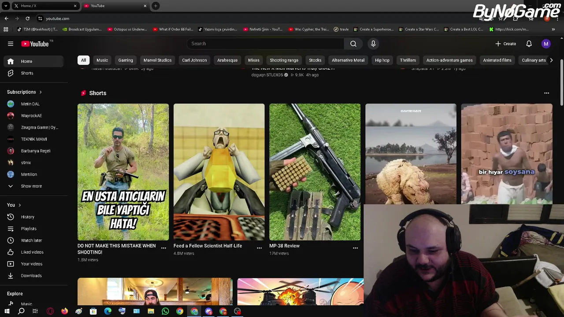Select the Arabesque chip
564x317 pixels.
coord(227,60)
